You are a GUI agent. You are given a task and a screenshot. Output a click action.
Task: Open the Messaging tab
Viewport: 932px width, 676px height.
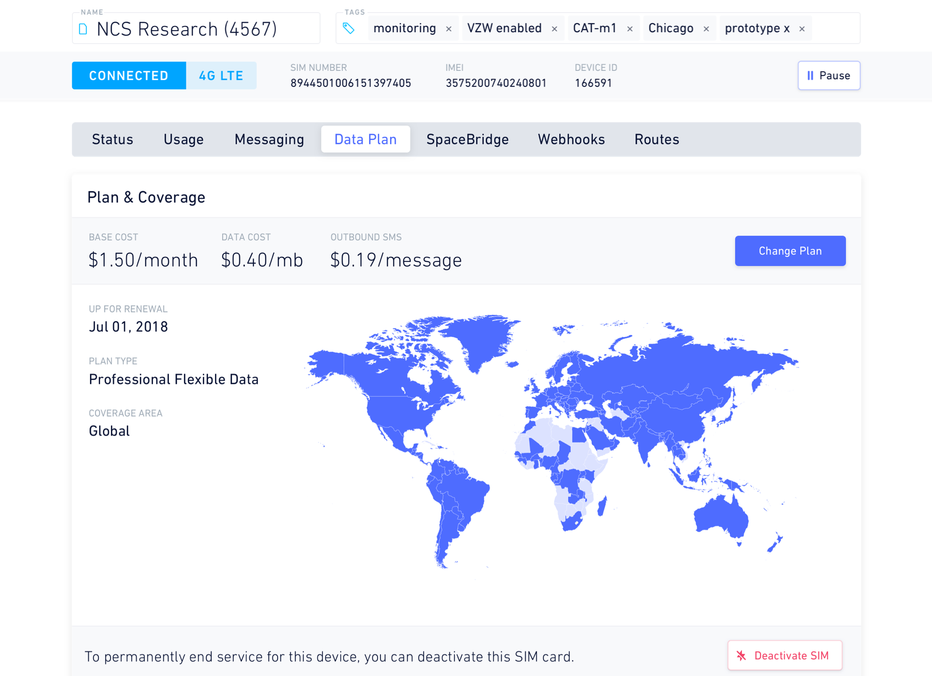tap(269, 139)
